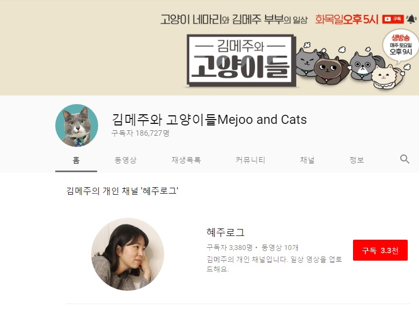Click the red YouTube 구독 icon in banner
This screenshot has height=310, width=419.
393,19
